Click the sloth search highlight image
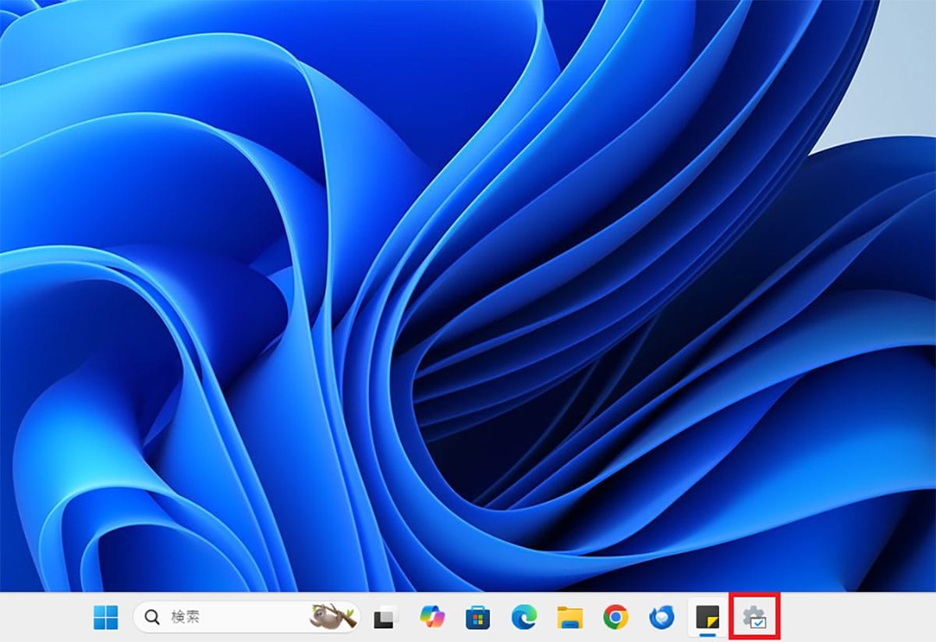 click(332, 617)
